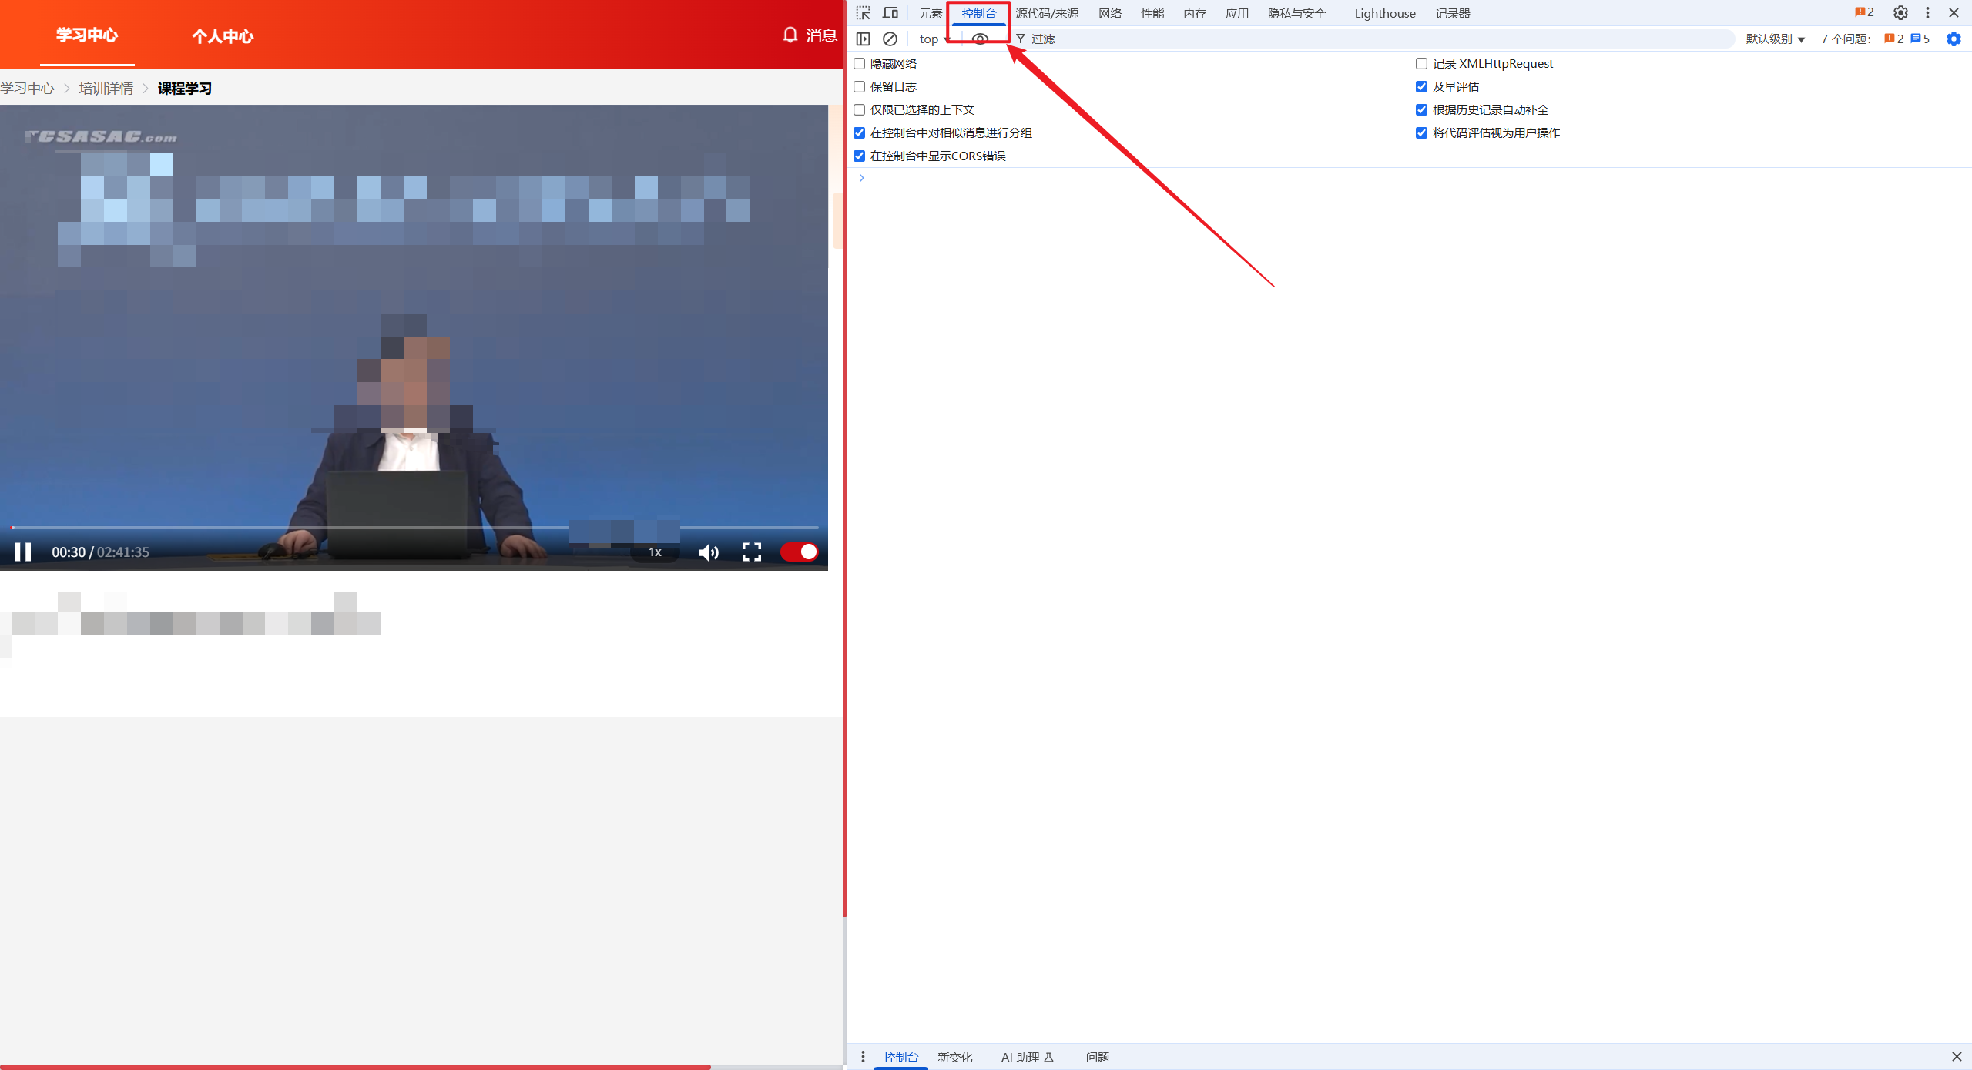Click the inspect element picker icon
This screenshot has width=1972, height=1070.
click(x=863, y=13)
